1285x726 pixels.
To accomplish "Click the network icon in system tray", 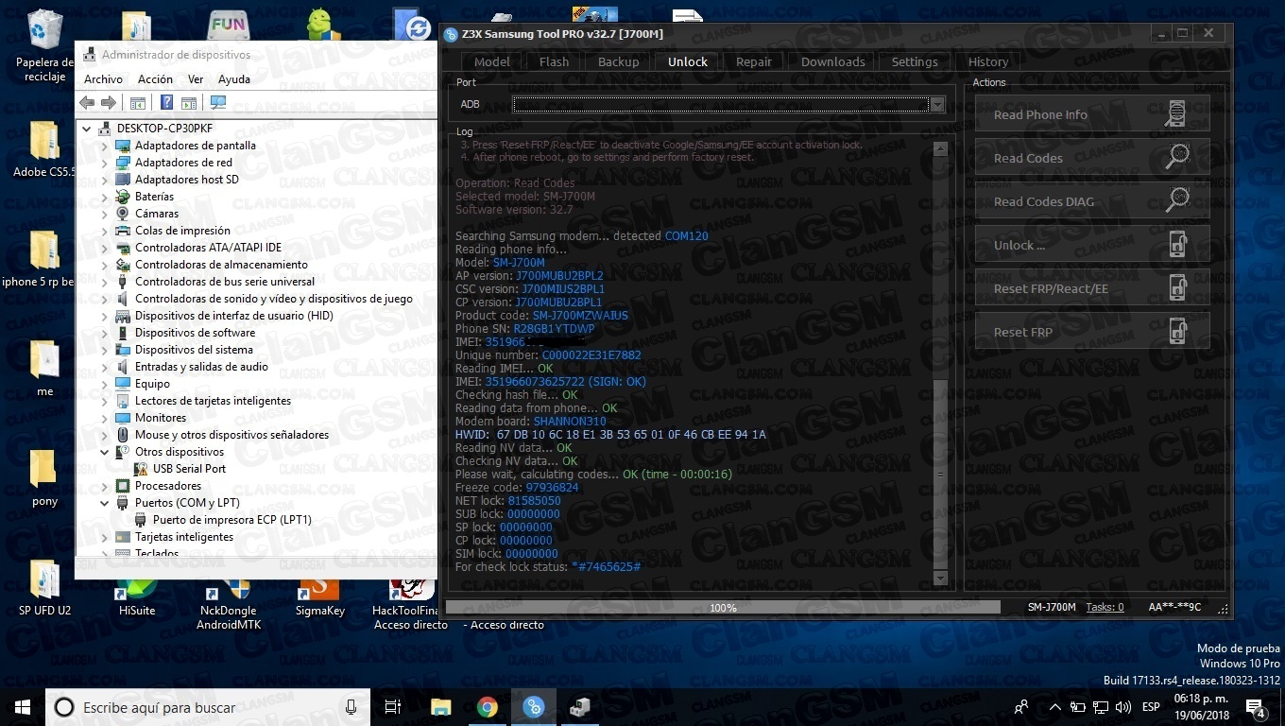I will (1100, 707).
